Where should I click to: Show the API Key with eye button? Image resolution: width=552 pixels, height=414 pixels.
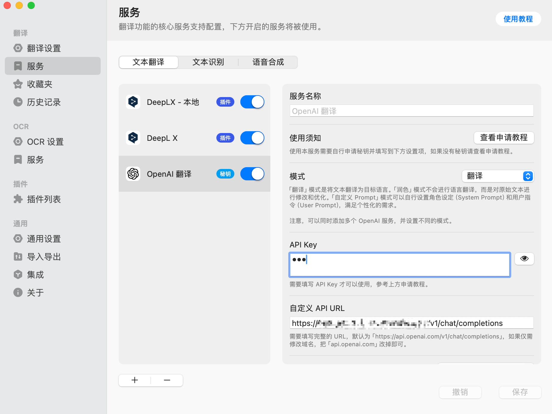pos(524,259)
